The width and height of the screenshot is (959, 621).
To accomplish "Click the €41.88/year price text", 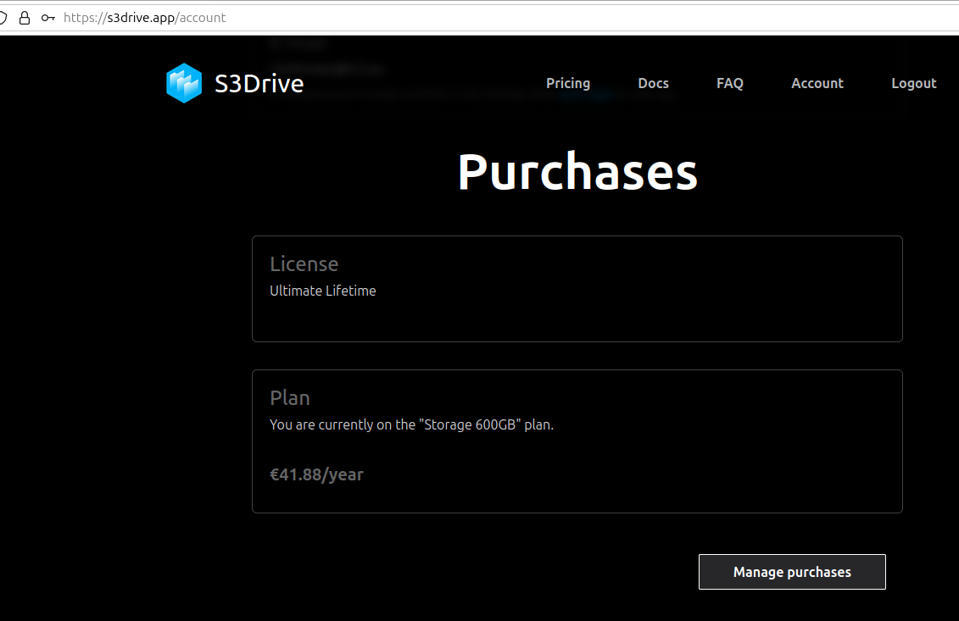I will point(317,475).
